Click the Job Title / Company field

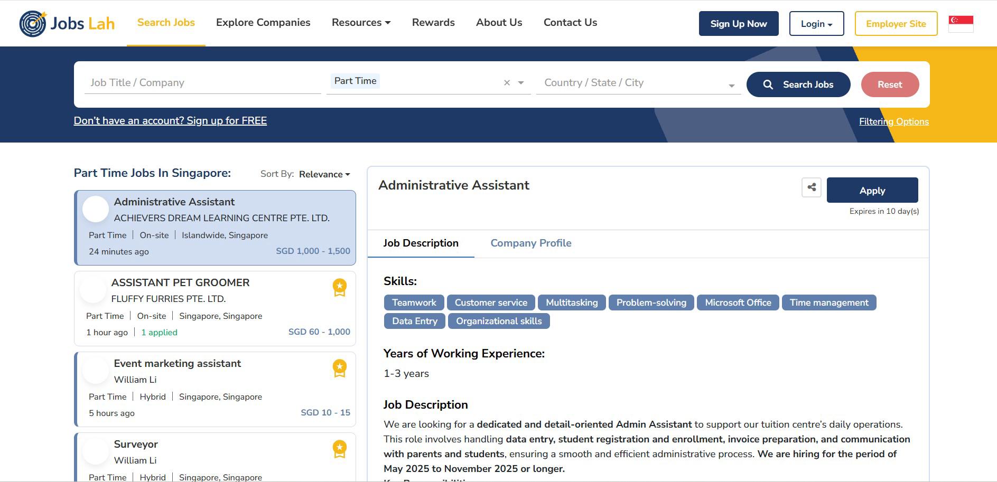202,83
